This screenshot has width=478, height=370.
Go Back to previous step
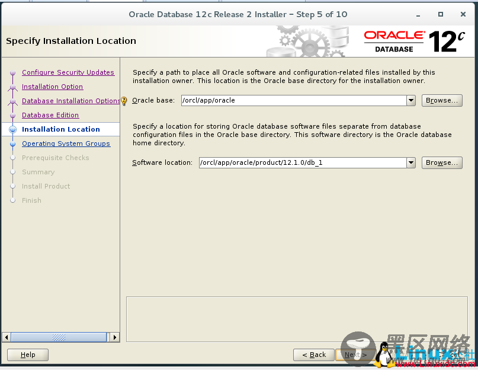point(314,355)
